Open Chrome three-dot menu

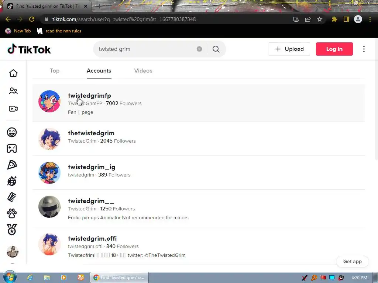[x=370, y=19]
